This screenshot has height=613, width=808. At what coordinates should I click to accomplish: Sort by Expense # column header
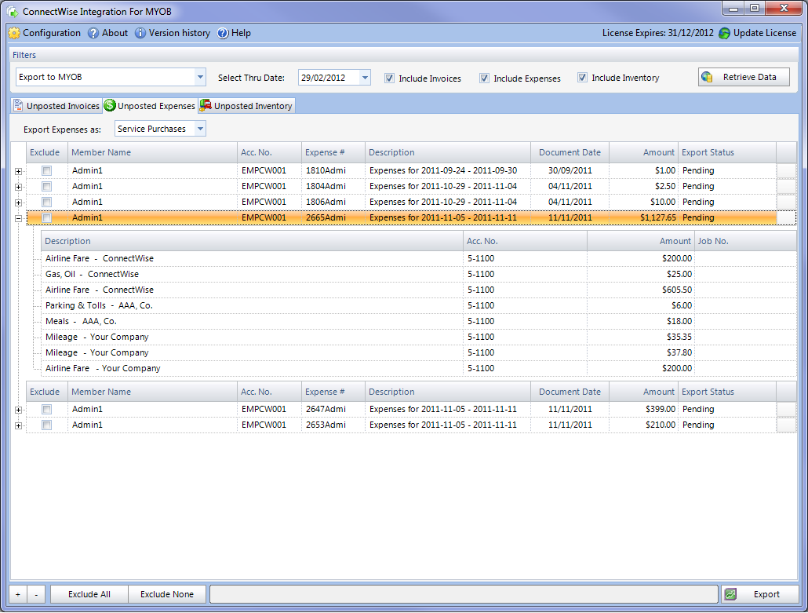[333, 152]
